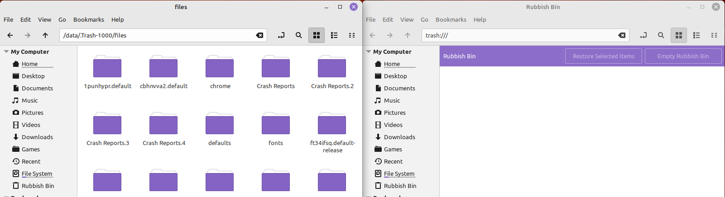The image size is (725, 197).
Task: Select the chrome folder
Action: coord(220,72)
